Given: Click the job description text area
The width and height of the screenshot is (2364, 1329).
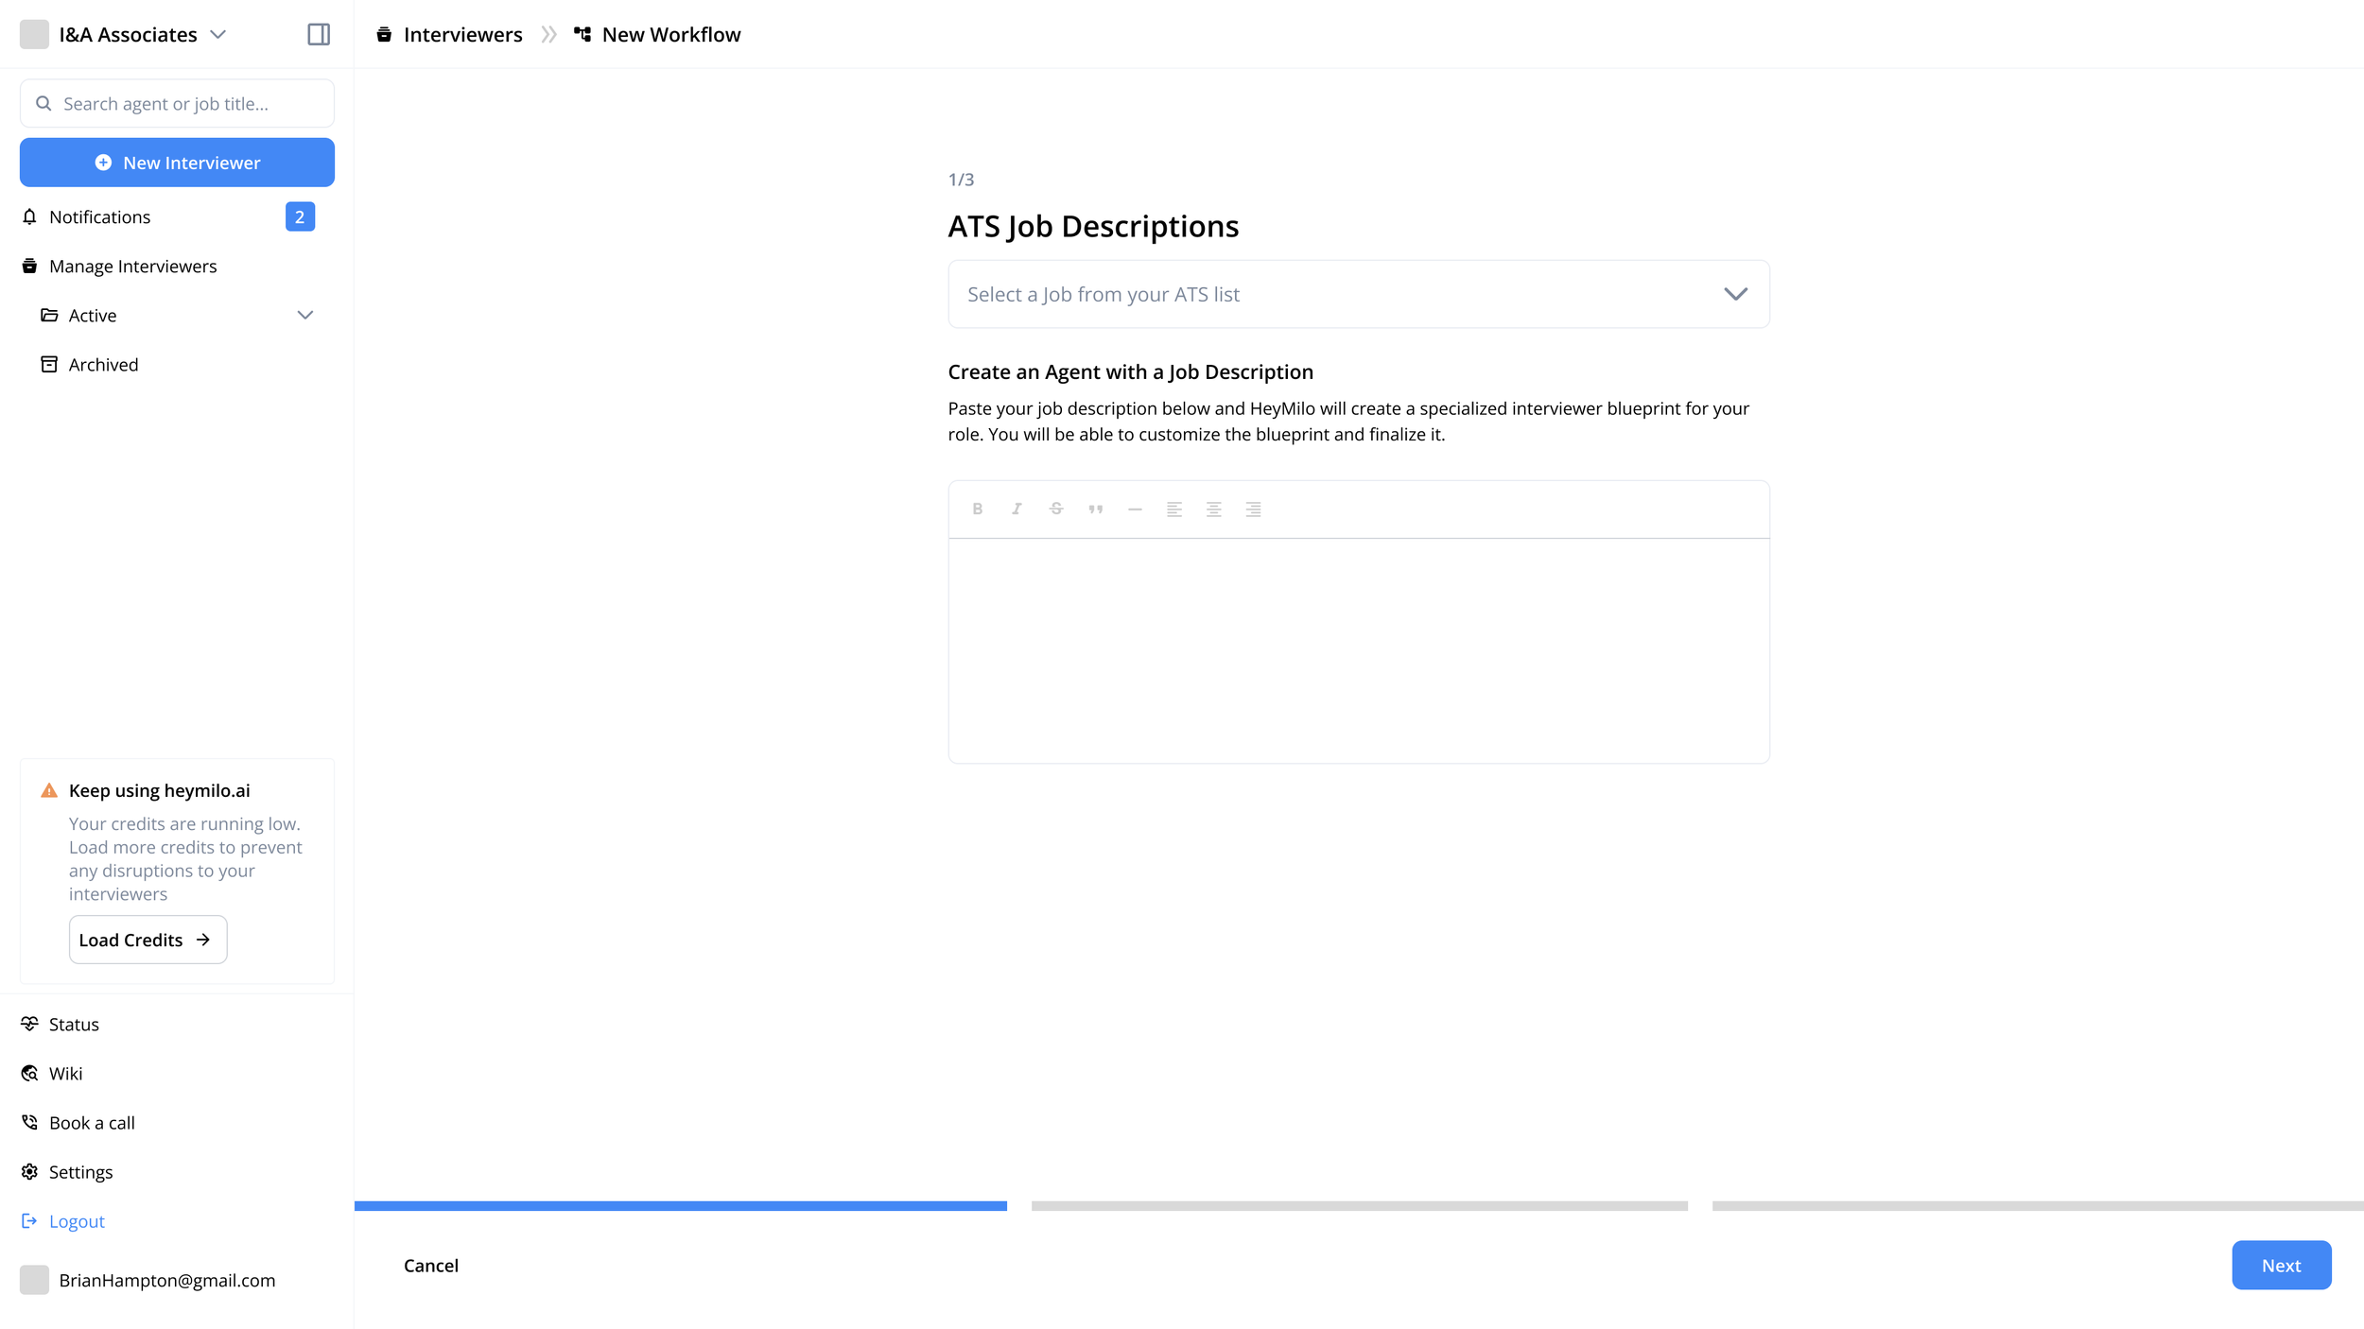Looking at the screenshot, I should [x=1358, y=649].
